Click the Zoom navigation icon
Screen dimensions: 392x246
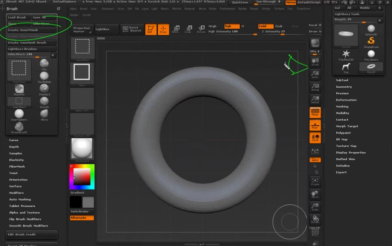click(x=315, y=74)
